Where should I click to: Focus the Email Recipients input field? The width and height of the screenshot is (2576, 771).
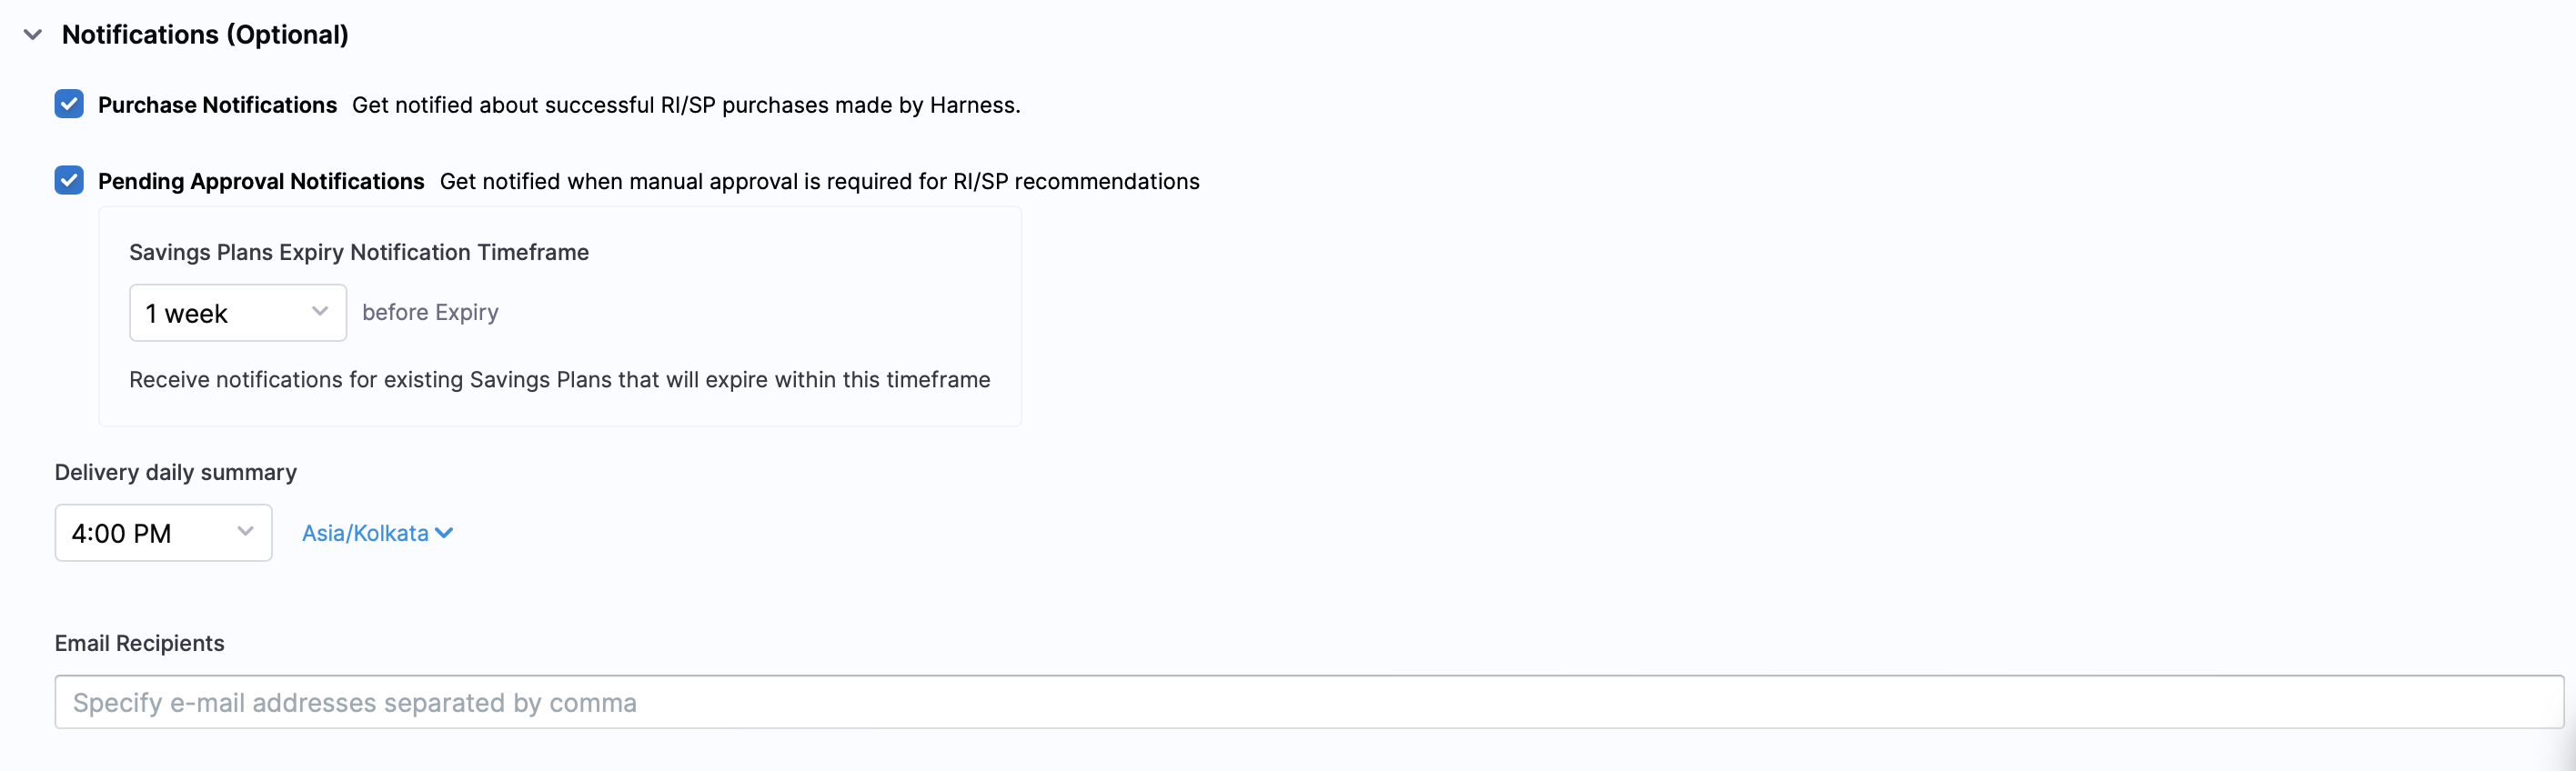(x=1308, y=702)
